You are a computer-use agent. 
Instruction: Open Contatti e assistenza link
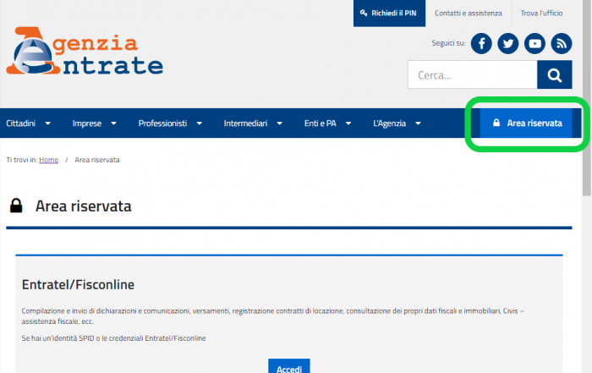click(x=469, y=14)
